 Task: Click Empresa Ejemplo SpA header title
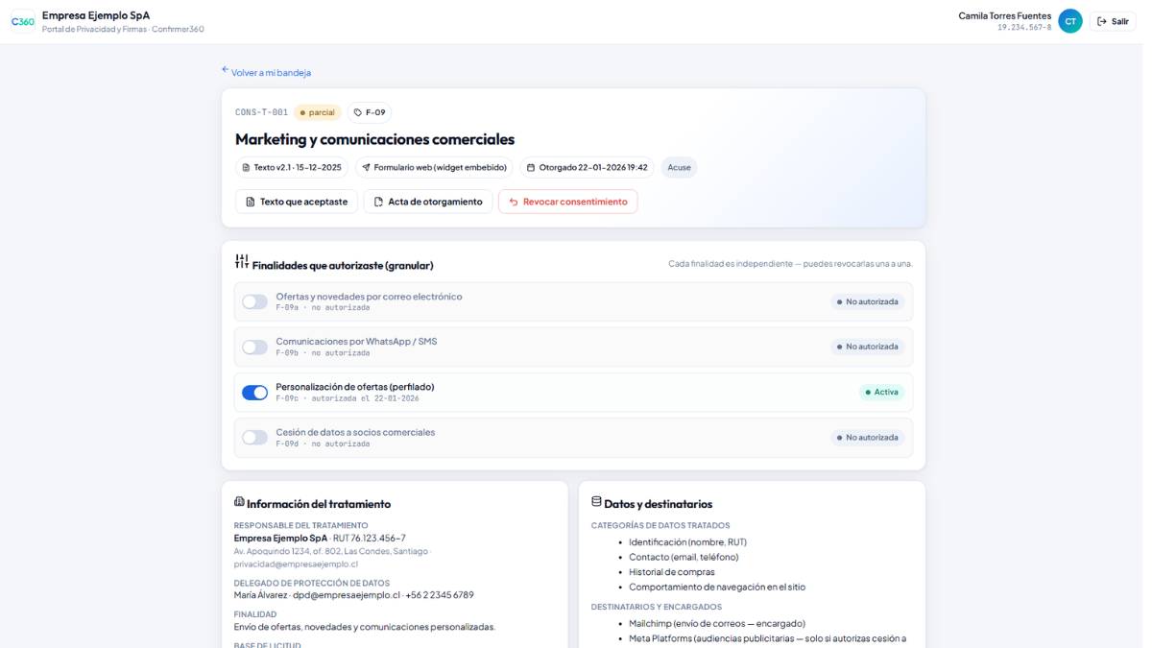pyautogui.click(x=96, y=15)
